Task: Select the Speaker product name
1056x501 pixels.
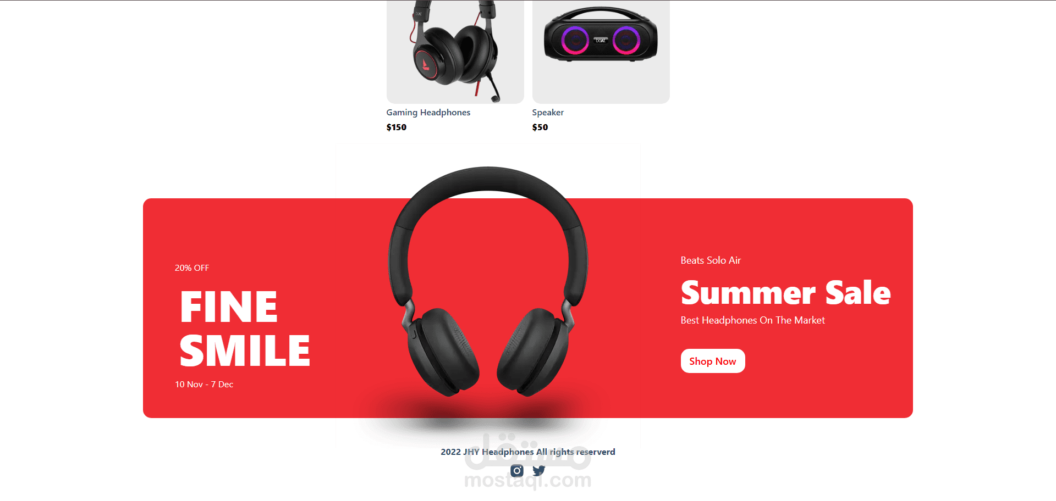Action: click(x=548, y=113)
